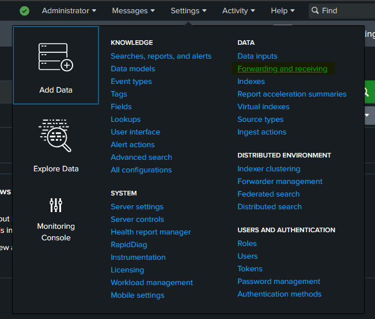
Task: Open Server controls
Action: point(137,219)
